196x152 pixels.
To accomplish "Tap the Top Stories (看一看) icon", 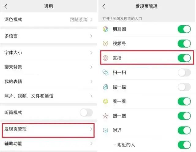I will click(105, 101).
